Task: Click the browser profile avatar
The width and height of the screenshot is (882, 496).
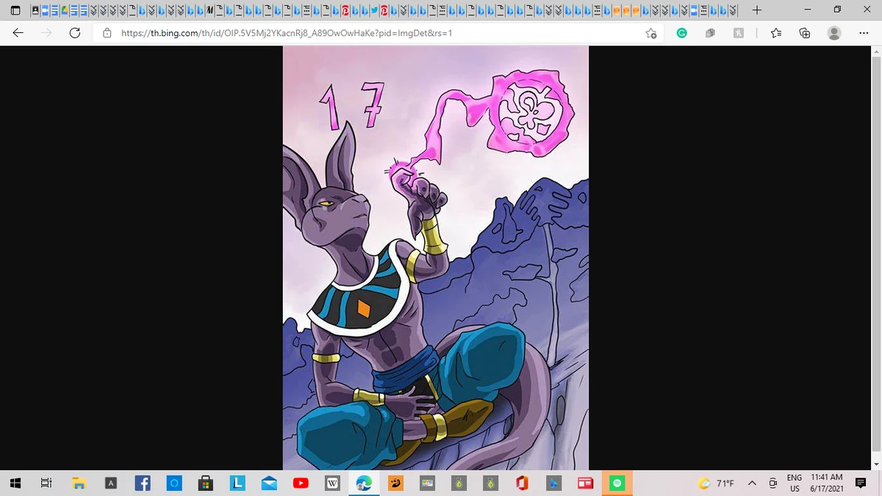Action: point(833,33)
